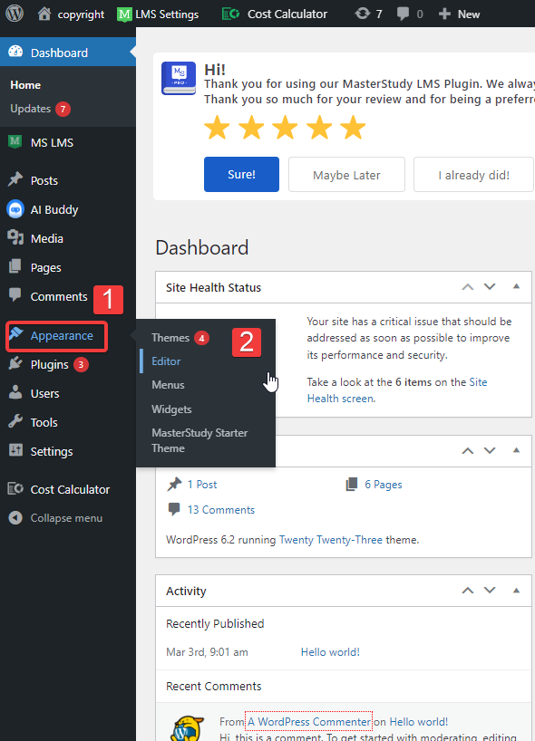535x741 pixels.
Task: Click the comments bubble icon in admin bar
Action: click(403, 14)
